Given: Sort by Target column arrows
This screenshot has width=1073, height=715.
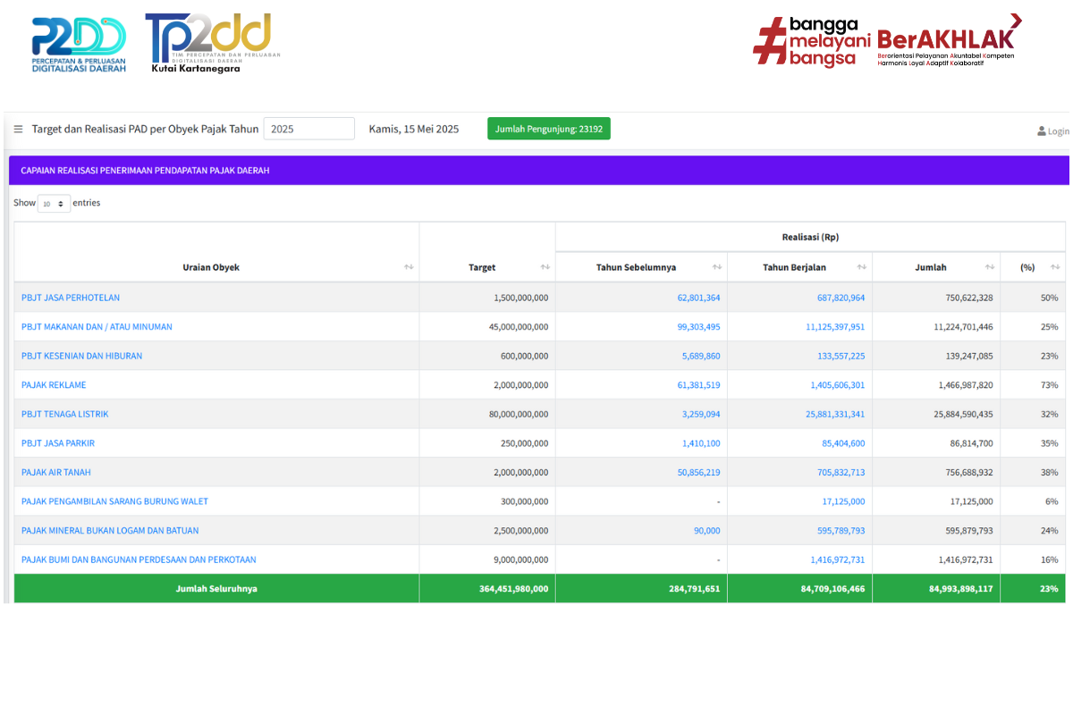Looking at the screenshot, I should point(545,267).
